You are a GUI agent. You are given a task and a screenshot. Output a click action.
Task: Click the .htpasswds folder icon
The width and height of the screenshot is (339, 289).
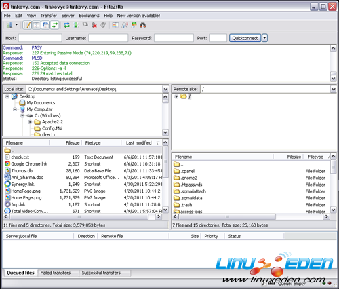[176, 185]
